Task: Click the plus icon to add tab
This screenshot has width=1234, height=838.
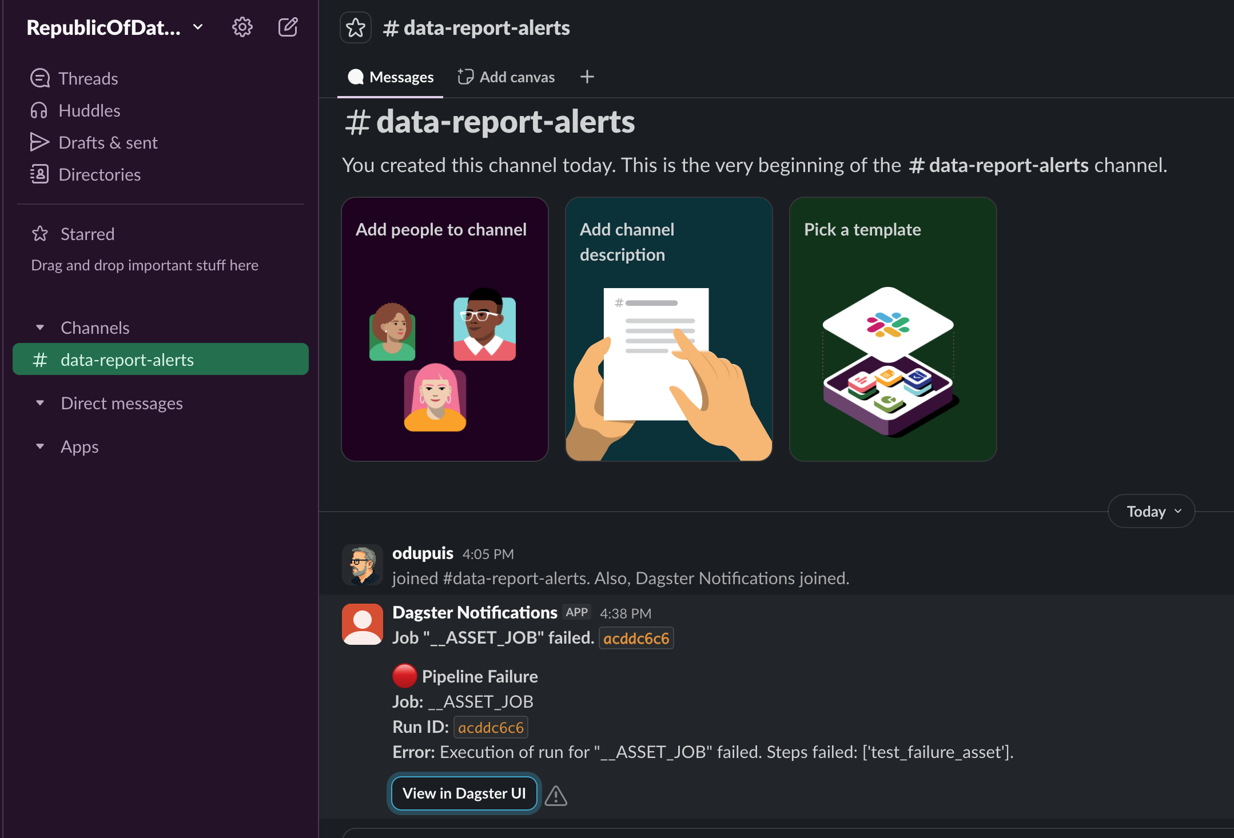Action: pyautogui.click(x=587, y=77)
